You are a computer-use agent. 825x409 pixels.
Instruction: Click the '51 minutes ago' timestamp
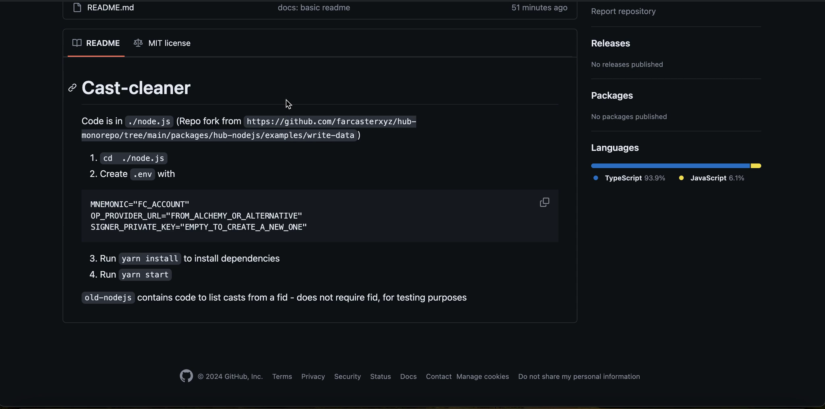tap(539, 7)
